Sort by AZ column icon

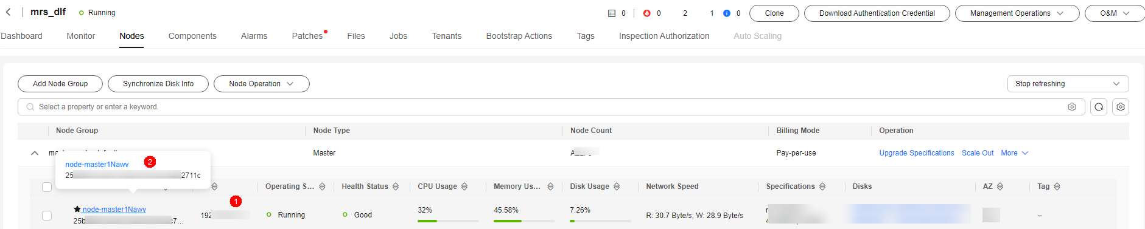tap(1000, 186)
